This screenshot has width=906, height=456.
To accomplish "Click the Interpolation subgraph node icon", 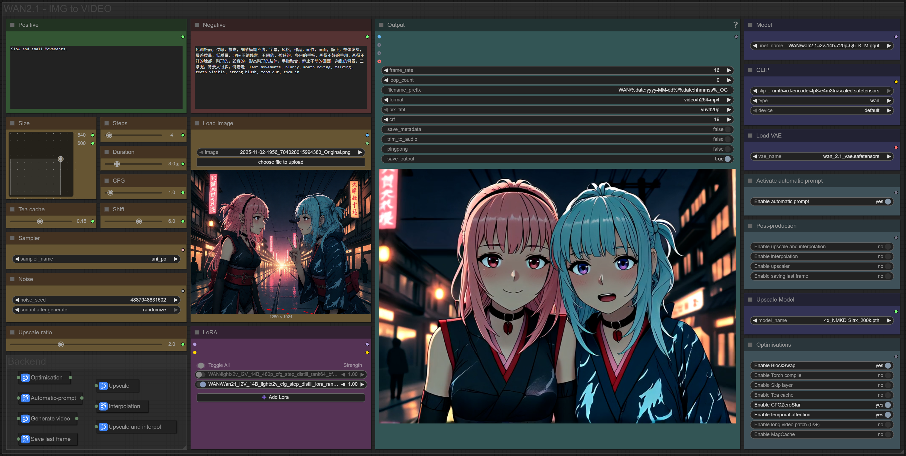I will coord(103,406).
